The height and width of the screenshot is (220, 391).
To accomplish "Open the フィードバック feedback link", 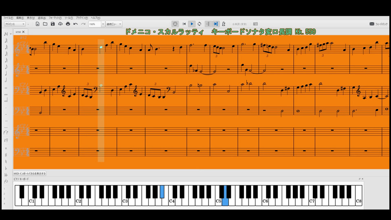I will click(x=378, y=24).
